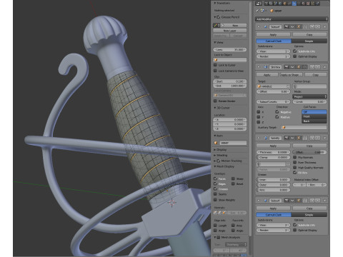Move first Subsurf modifier up

312,26
